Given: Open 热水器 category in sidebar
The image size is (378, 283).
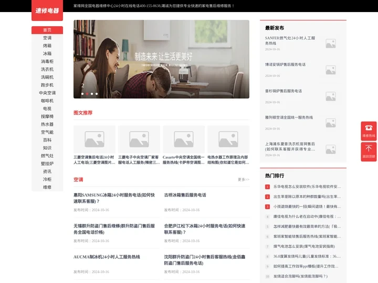Looking at the screenshot, I should click(x=47, y=124).
